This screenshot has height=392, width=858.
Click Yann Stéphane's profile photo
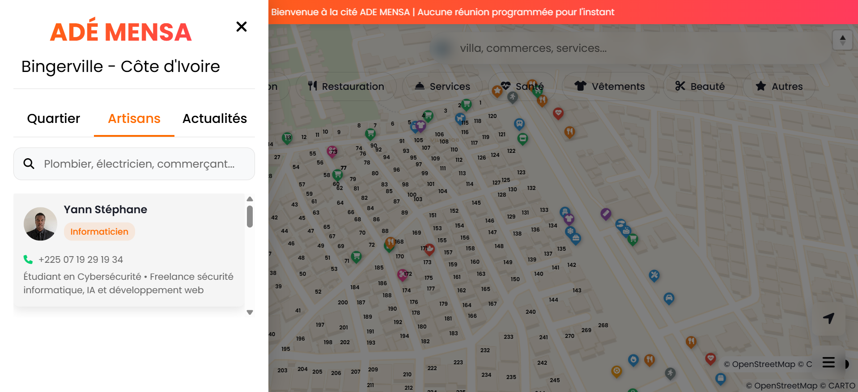pyautogui.click(x=40, y=224)
